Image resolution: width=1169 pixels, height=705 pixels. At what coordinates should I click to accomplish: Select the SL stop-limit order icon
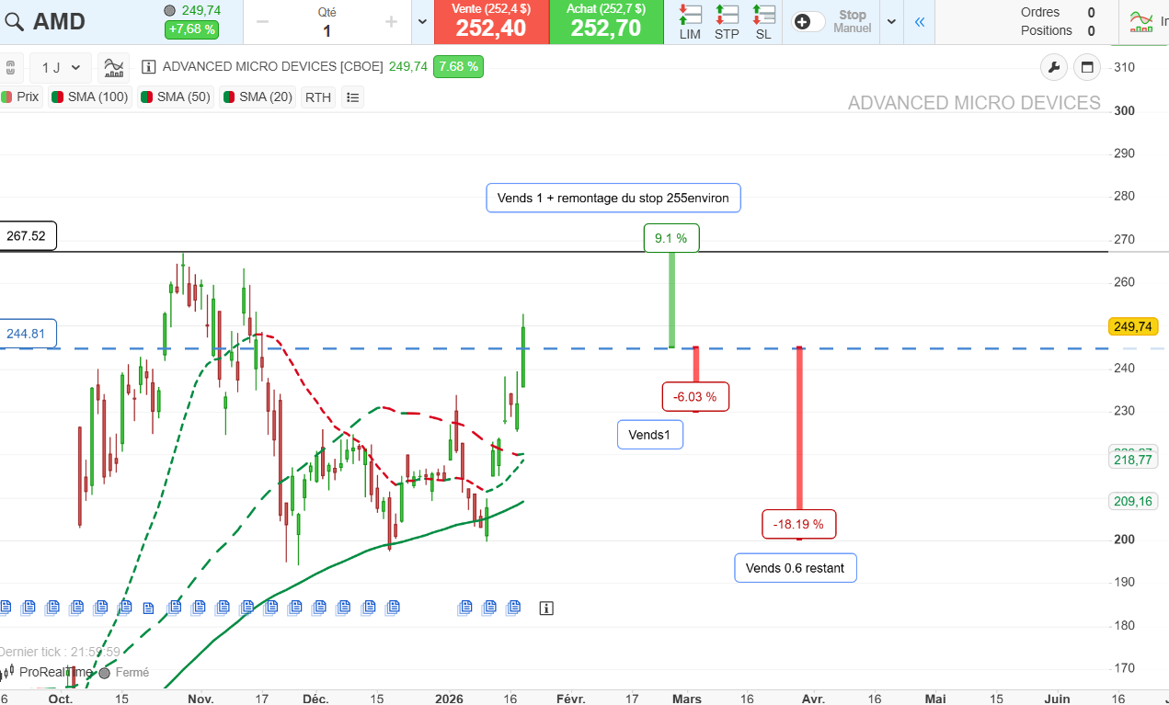click(763, 22)
